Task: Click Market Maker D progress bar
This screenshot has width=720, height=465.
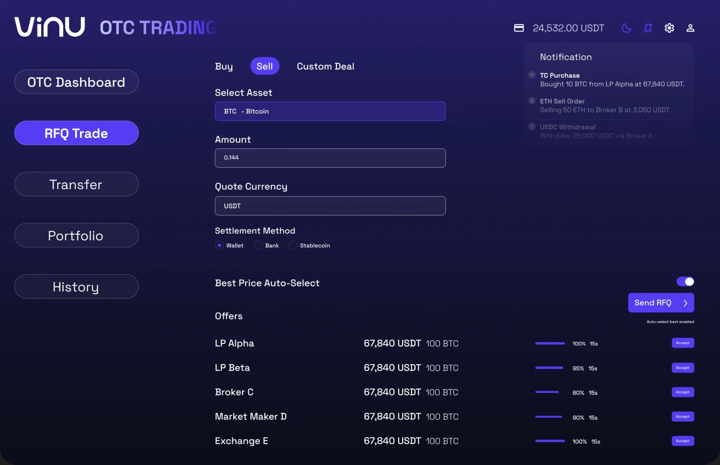Action: point(549,417)
